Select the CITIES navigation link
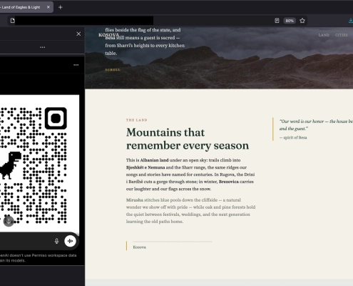The height and width of the screenshot is (286, 353). click(341, 35)
